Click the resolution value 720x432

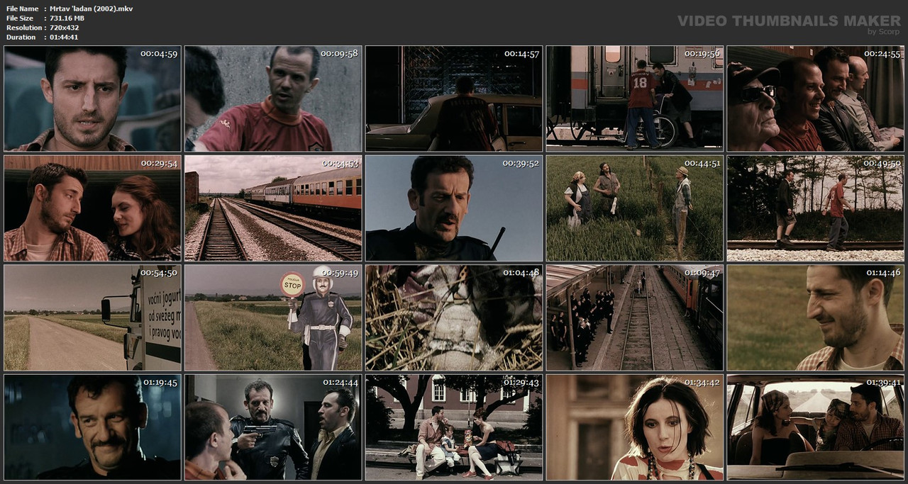[65, 28]
